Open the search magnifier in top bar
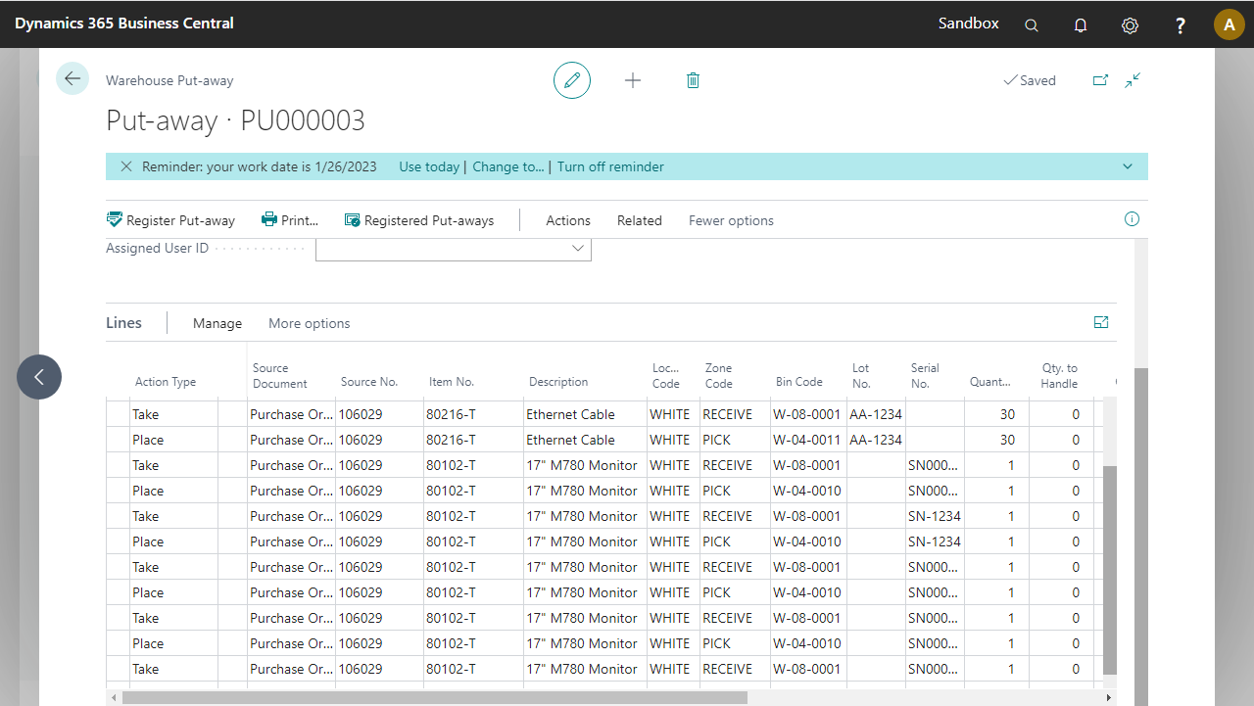 pos(1032,24)
